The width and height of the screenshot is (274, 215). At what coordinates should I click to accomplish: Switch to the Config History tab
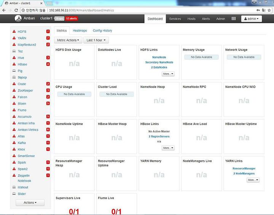coord(102,30)
